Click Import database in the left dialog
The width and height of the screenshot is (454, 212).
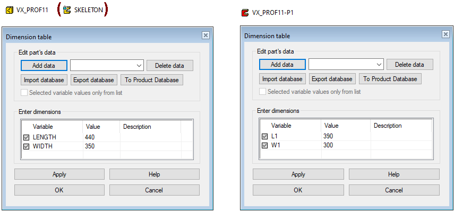pos(44,80)
